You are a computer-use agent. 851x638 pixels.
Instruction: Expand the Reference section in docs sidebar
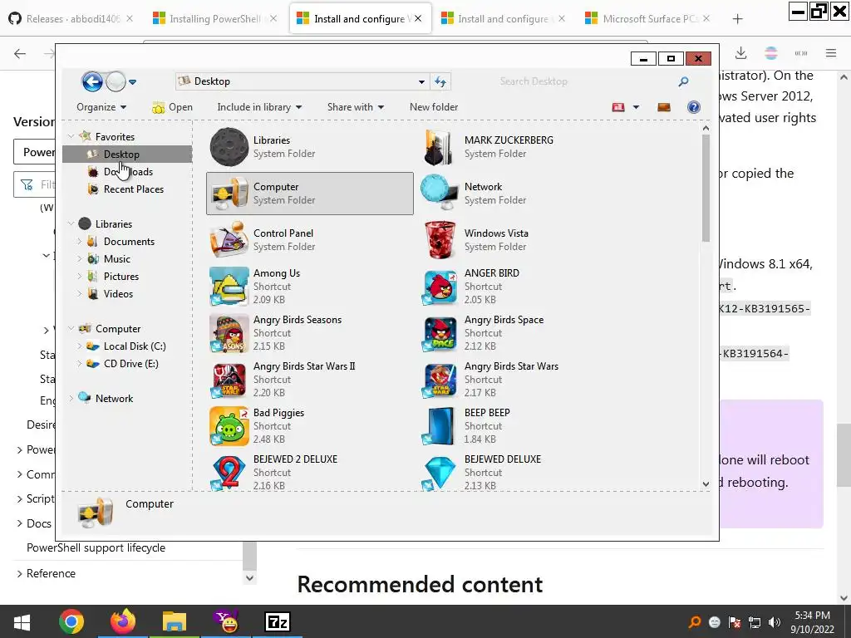pyautogui.click(x=20, y=573)
